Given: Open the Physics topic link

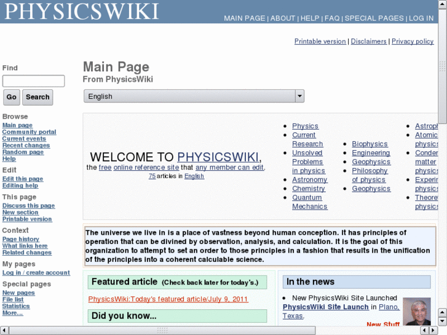Looking at the screenshot, I should point(306,126).
